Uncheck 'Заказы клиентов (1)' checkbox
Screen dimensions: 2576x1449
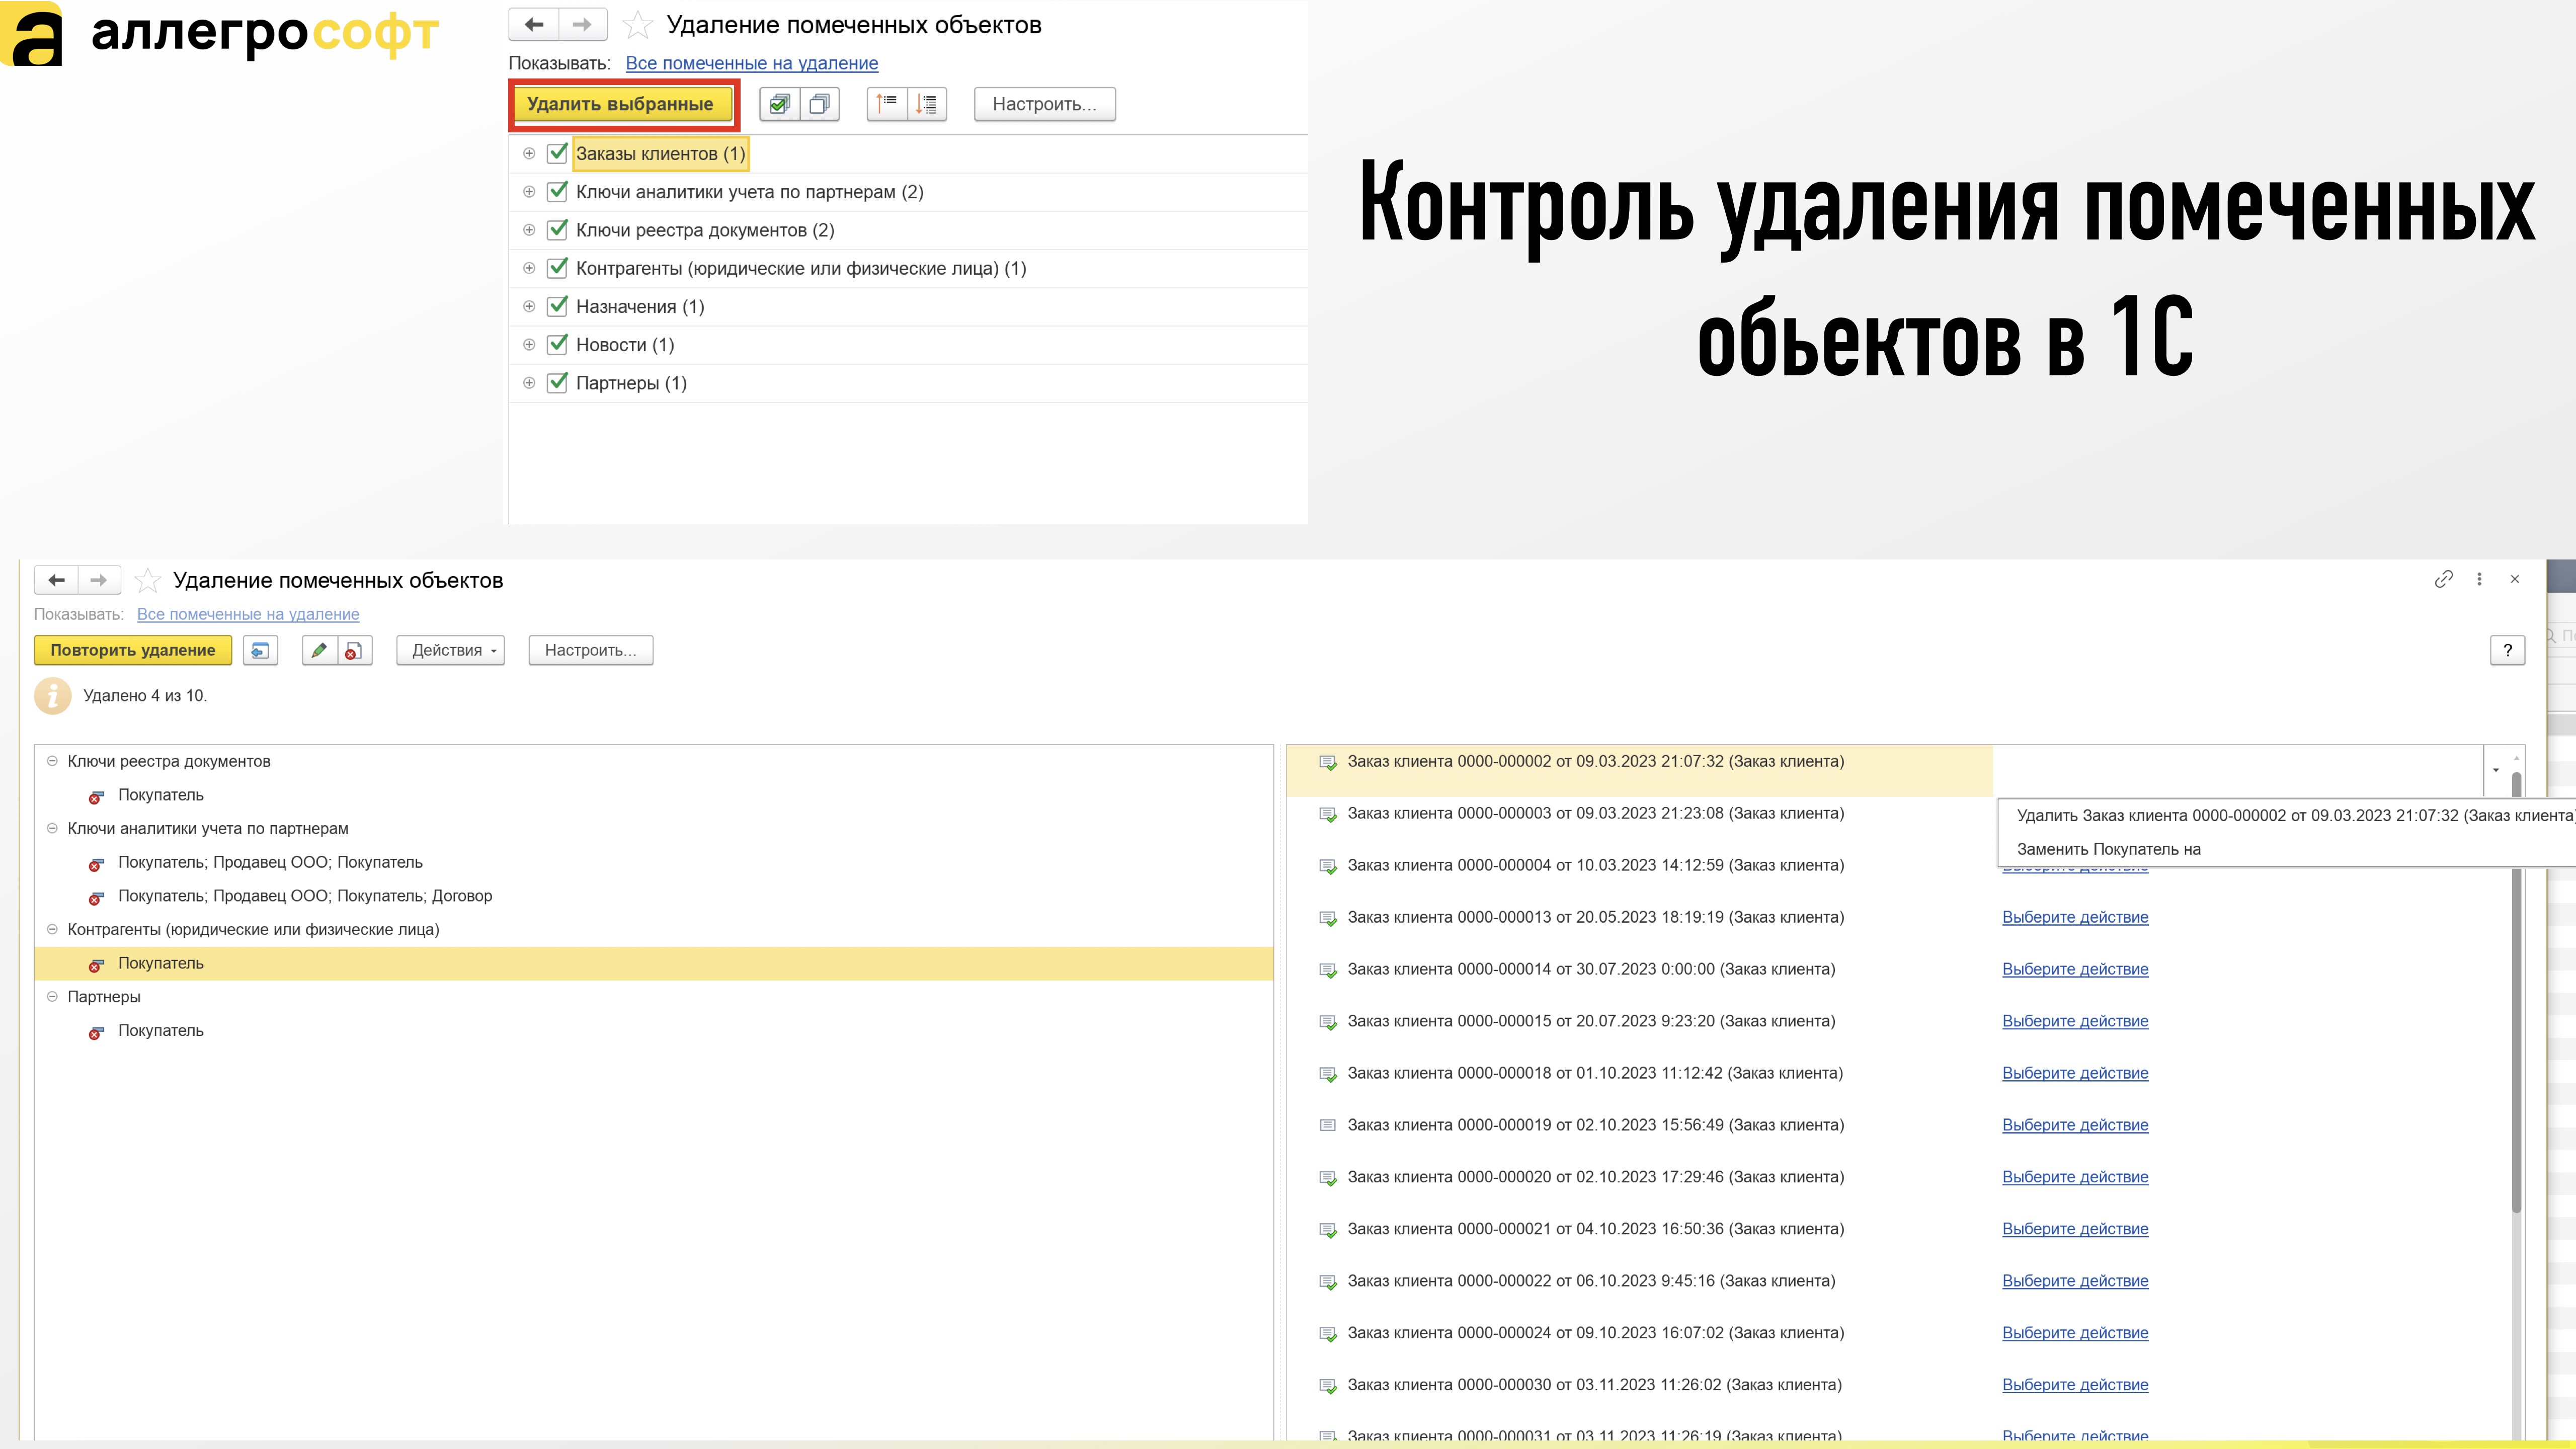pyautogui.click(x=558, y=153)
